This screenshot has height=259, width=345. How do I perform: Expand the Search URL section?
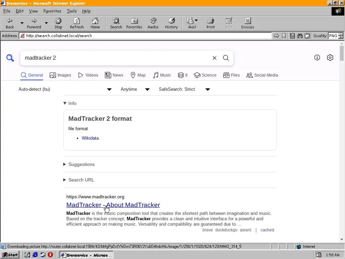79,180
